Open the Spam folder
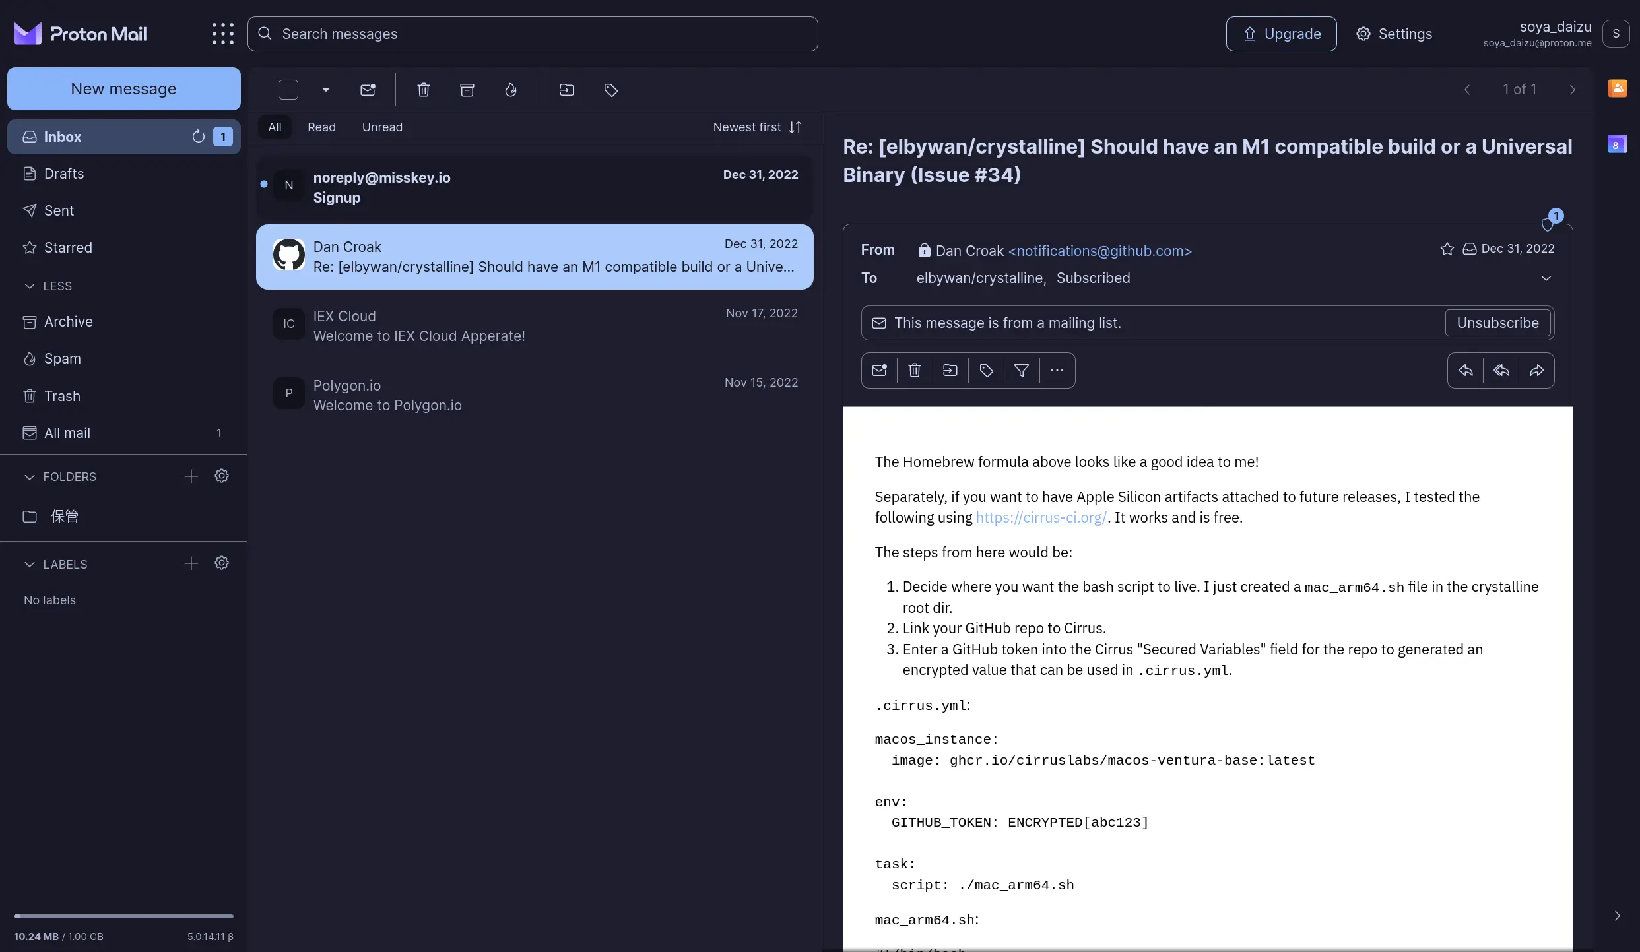Viewport: 1640px width, 952px height. click(x=124, y=358)
